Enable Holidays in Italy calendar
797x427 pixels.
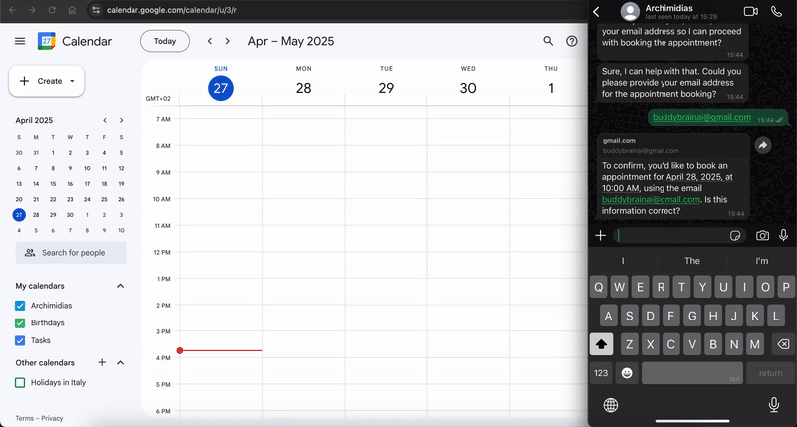pos(20,383)
